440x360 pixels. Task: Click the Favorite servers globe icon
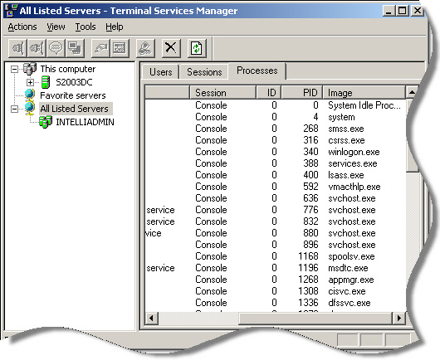29,95
